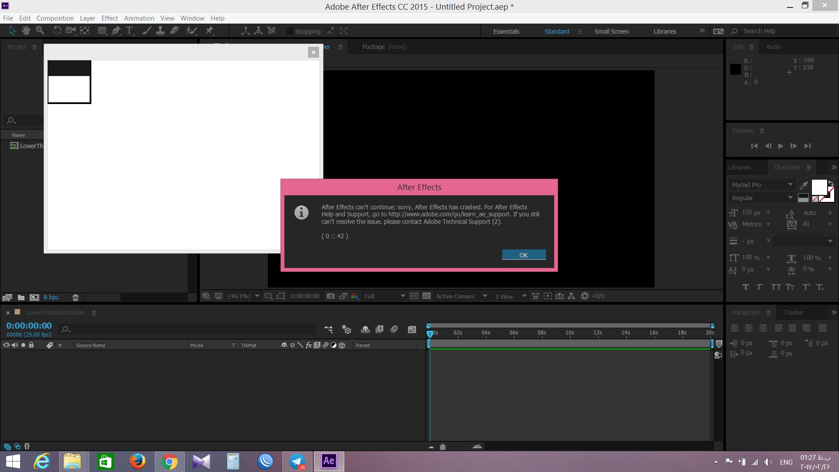Screen dimensions: 839x472
Task: Expand more workspaces with double chevron
Action: pos(702,31)
